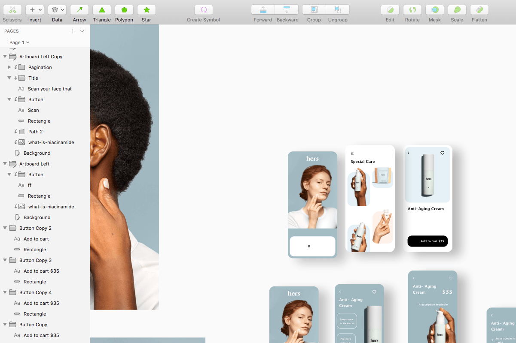Flatten the selection using the toolbar
The height and width of the screenshot is (343, 516).
(x=479, y=10)
